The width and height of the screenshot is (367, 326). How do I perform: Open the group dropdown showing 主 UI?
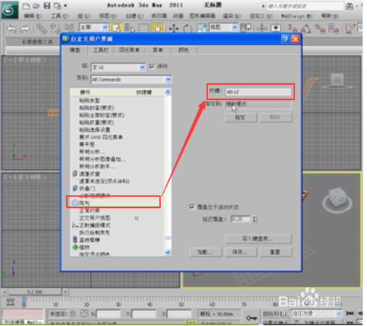[x=118, y=67]
